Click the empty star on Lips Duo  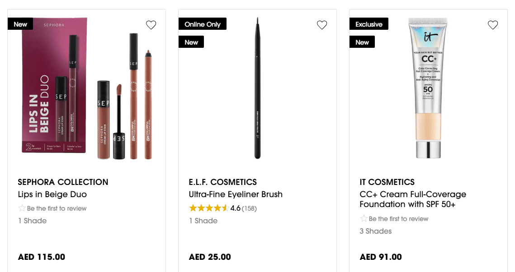coord(22,208)
